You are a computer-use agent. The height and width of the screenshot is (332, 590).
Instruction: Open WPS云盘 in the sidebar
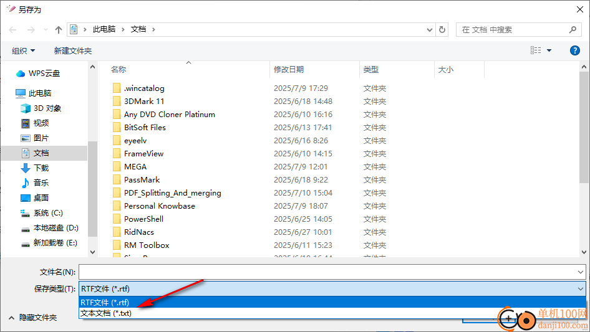click(x=38, y=74)
